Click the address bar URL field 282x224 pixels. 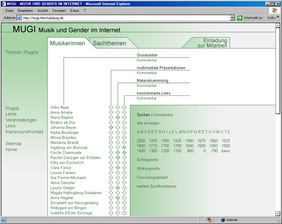point(126,18)
